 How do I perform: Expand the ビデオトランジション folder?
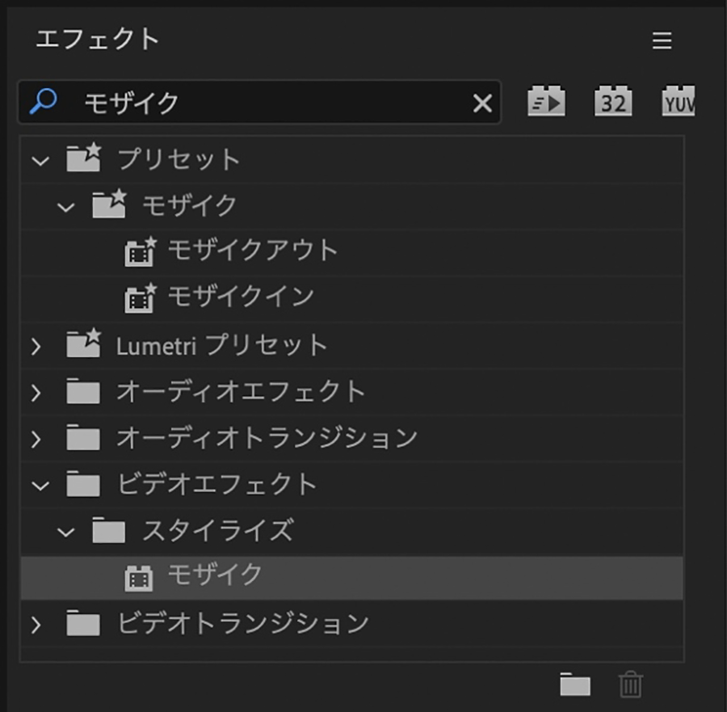tap(36, 625)
